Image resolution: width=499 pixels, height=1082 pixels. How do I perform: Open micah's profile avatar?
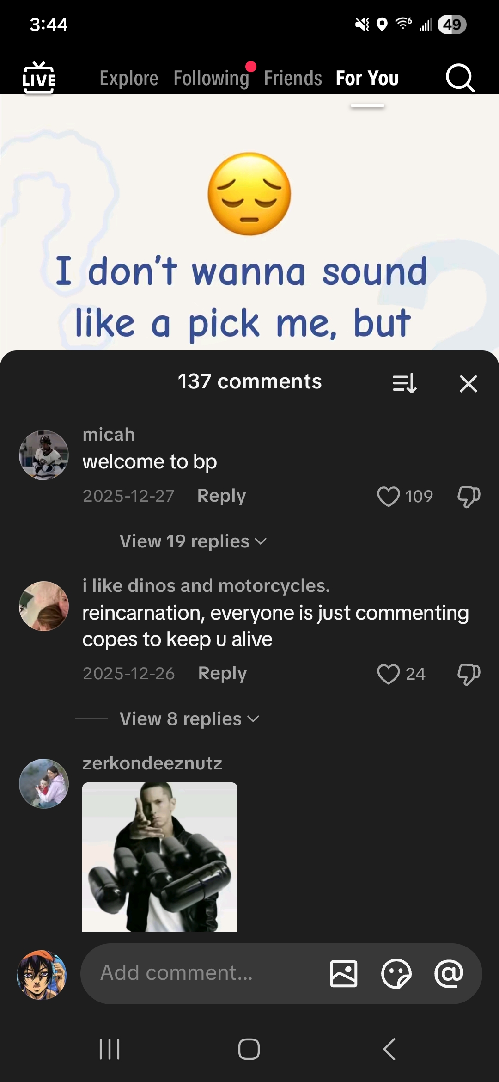43,455
